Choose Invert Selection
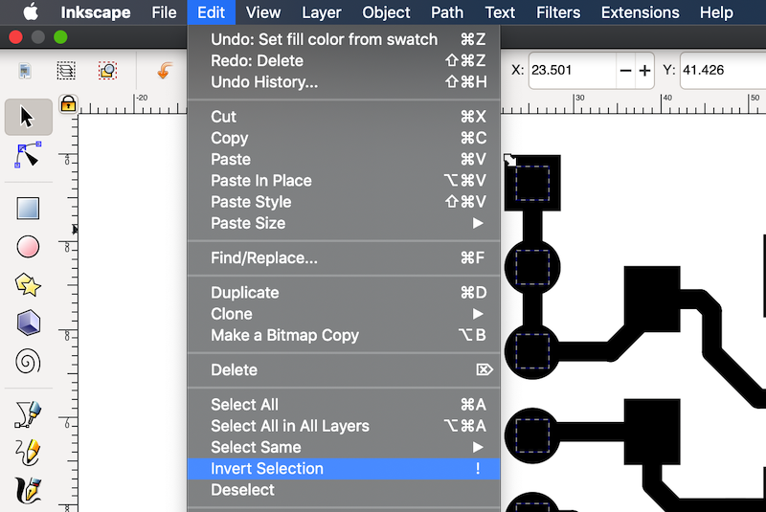Screen dimensions: 766x512 click(x=344, y=469)
